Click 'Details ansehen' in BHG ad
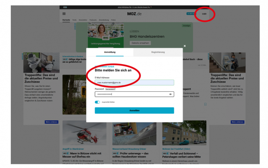The height and width of the screenshot is (168, 268). click(141, 43)
